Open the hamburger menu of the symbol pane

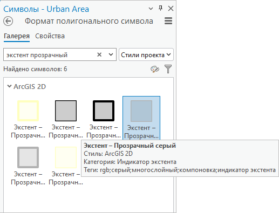coord(168,21)
